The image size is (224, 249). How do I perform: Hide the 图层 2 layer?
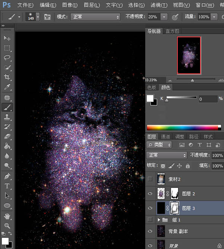[150, 193]
